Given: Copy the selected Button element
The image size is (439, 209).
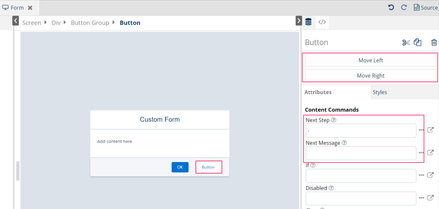Looking at the screenshot, I should [x=417, y=43].
